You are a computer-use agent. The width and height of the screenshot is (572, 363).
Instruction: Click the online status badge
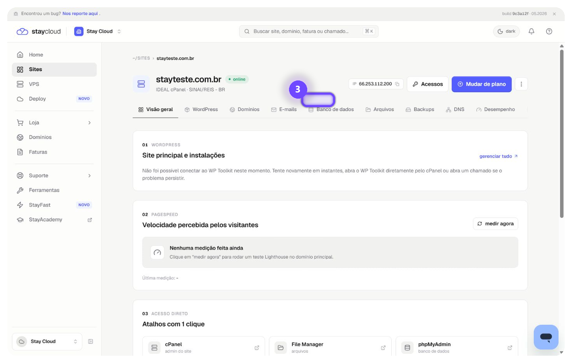pos(237,79)
